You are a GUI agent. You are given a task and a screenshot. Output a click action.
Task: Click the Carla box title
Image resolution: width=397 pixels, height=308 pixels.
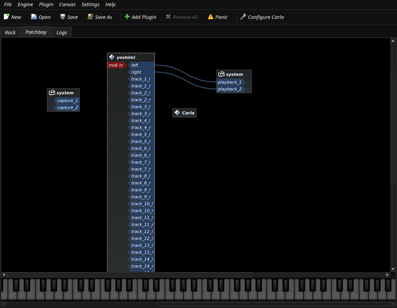click(188, 113)
